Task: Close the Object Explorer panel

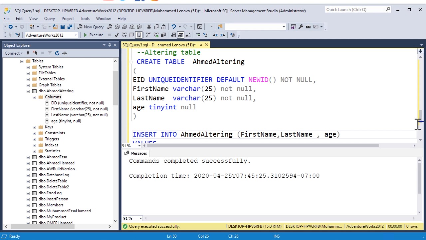Action: point(115,45)
